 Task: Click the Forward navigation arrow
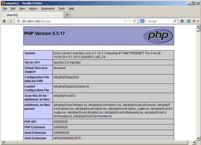coord(11,21)
